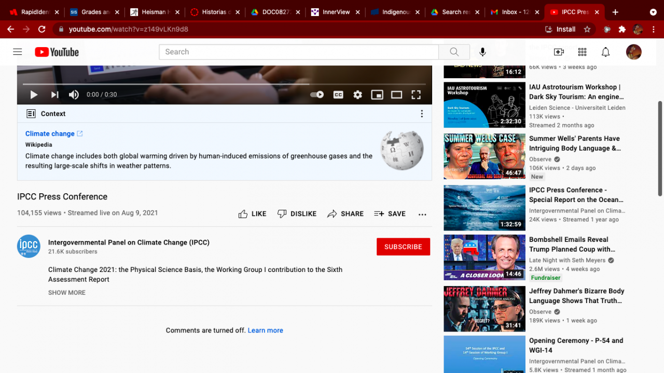This screenshot has width=664, height=373.
Task: Play the video
Action: pos(34,95)
